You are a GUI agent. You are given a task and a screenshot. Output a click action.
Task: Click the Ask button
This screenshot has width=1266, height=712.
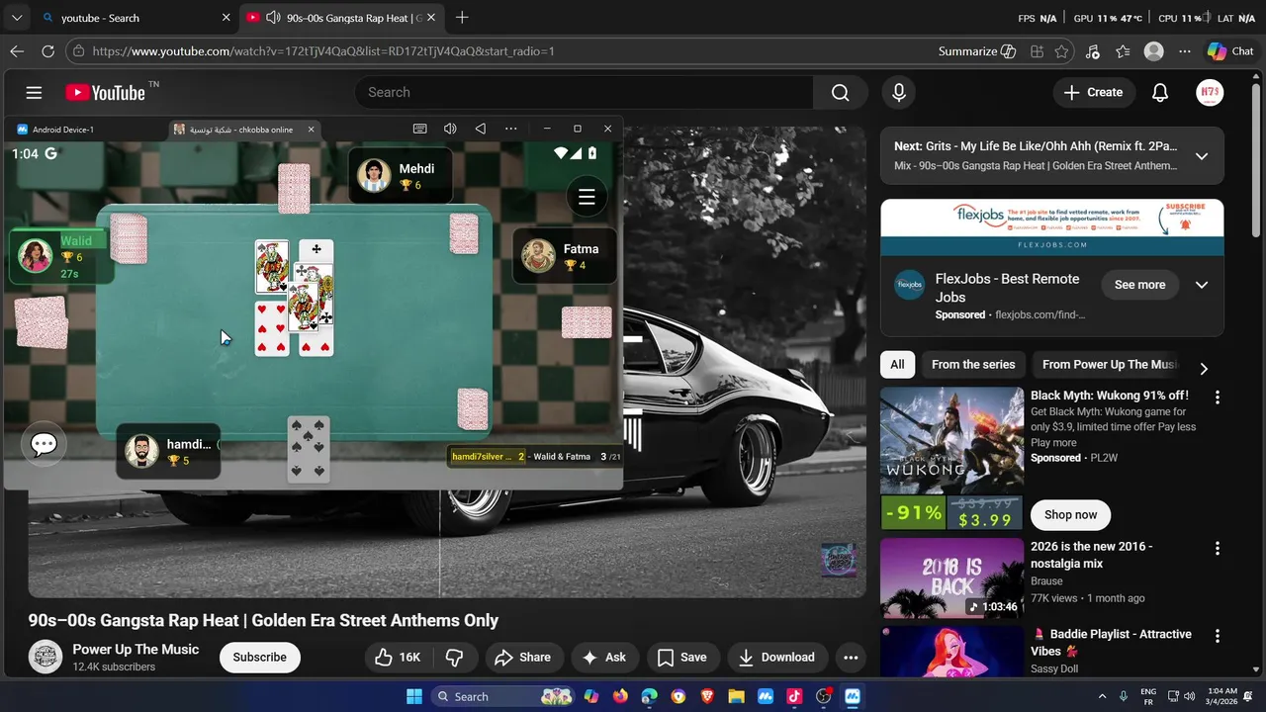click(604, 658)
